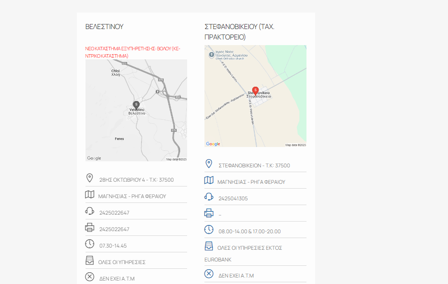This screenshot has height=284, width=448.
Task: Click the gray marker on Velestino map
Action: tap(136, 104)
